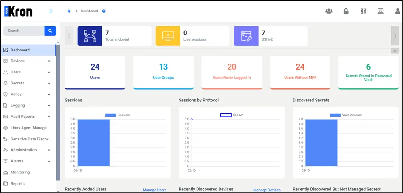The height and width of the screenshot is (193, 403).
Task: Expand the Secrets menu arrow
Action: pos(49,84)
